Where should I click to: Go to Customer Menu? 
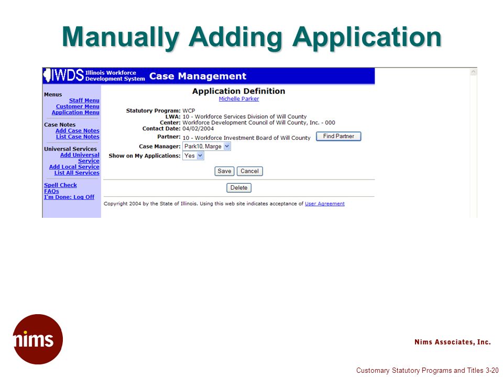(x=78, y=106)
